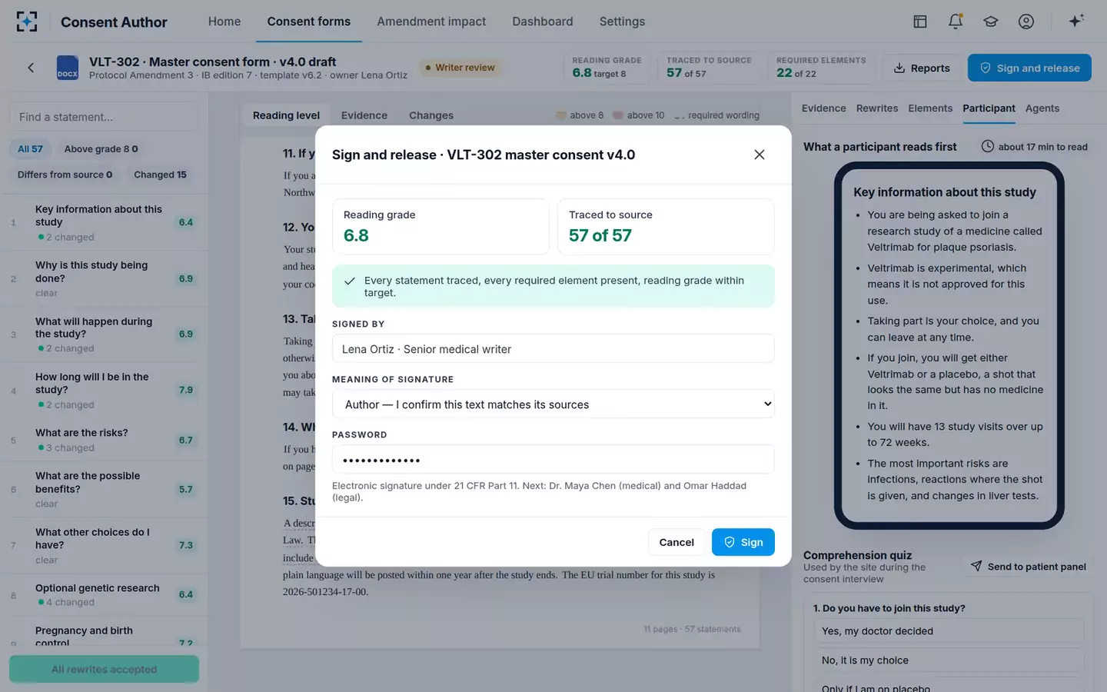The image size is (1107, 692).
Task: Go back with the left chevron
Action: [31, 68]
